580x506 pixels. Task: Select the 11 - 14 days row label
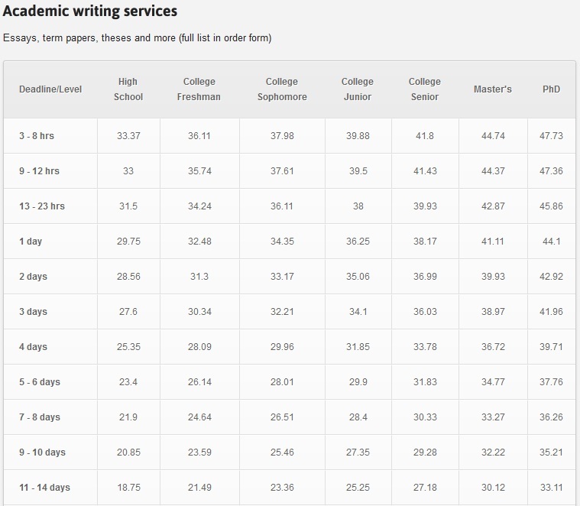pos(44,487)
